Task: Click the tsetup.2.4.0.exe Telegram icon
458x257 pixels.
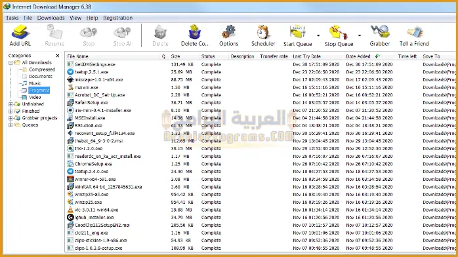Action: tap(70, 172)
